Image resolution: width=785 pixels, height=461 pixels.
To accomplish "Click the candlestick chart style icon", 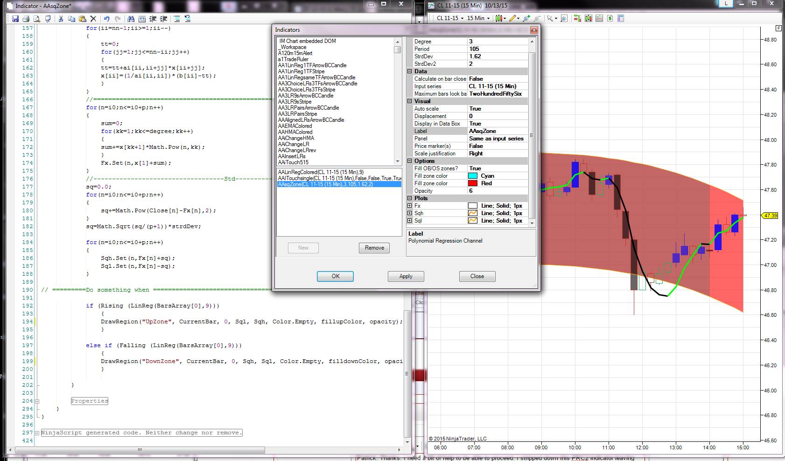I will tap(499, 18).
